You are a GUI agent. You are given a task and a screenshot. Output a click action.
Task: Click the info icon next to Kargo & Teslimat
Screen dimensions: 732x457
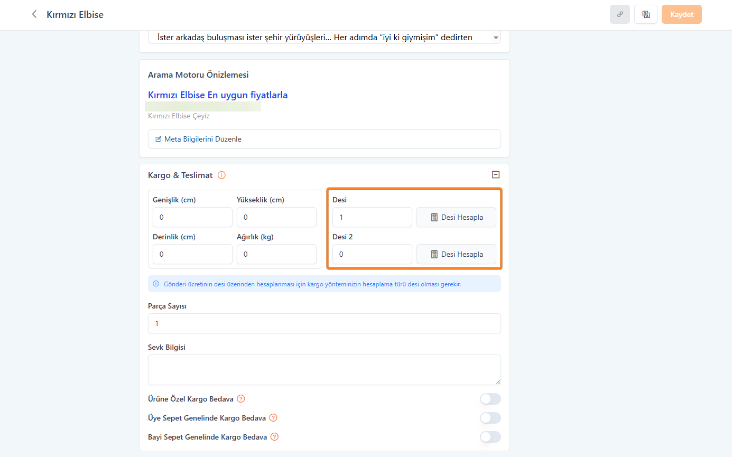click(221, 175)
